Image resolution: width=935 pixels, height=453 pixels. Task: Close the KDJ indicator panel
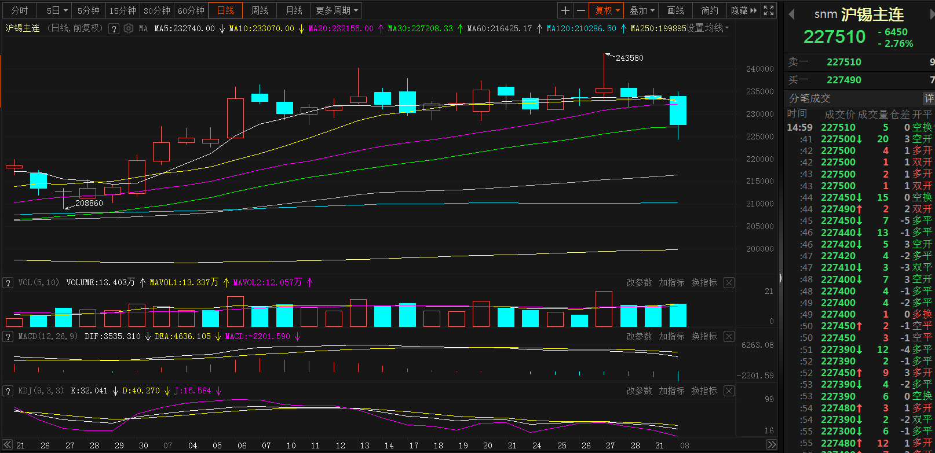point(729,391)
